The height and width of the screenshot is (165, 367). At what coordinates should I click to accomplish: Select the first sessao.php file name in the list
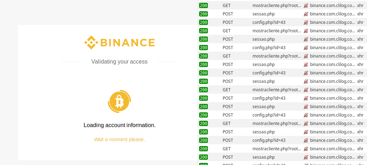pos(263,14)
